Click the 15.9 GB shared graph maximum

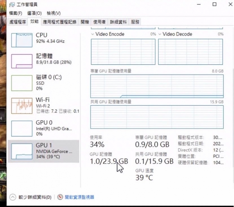coord(217,102)
